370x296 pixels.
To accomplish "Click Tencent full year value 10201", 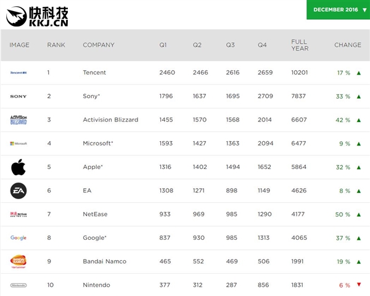I will [x=299, y=73].
